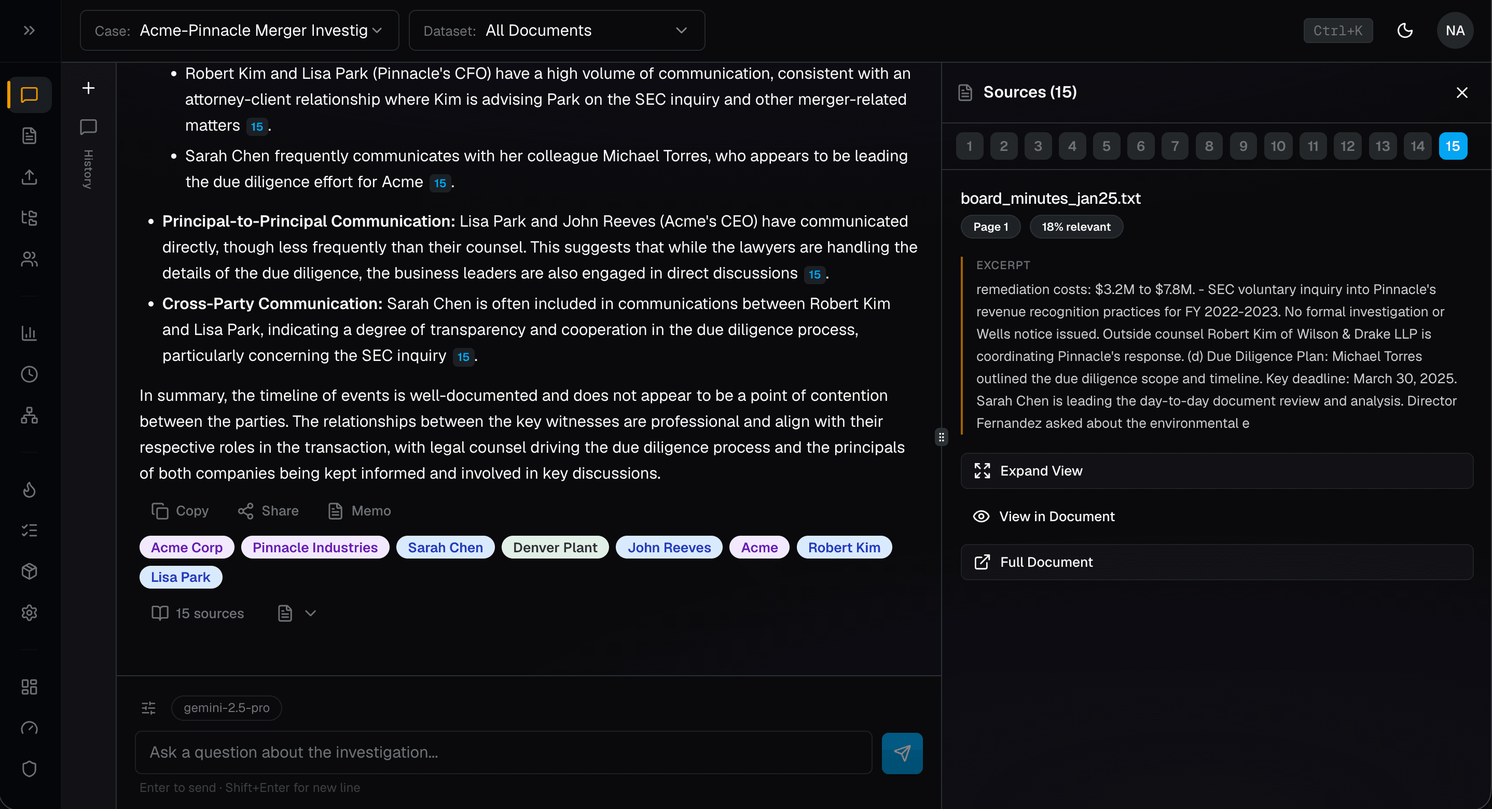Click View in Document

[x=1217, y=517]
